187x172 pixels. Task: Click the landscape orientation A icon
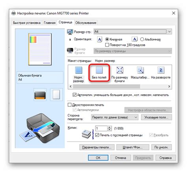[x=135, y=39]
